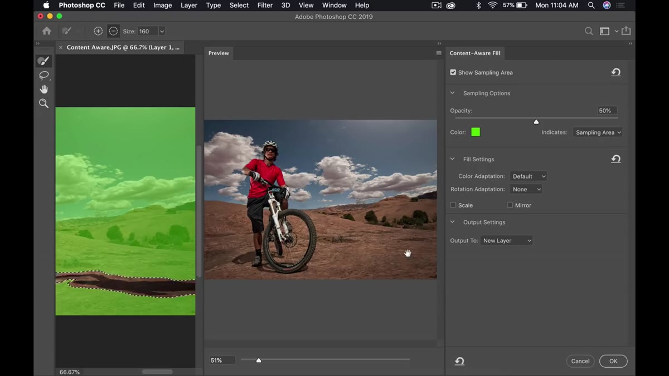Click the preview zoom slider handle
Image resolution: width=669 pixels, height=376 pixels.
[259, 360]
